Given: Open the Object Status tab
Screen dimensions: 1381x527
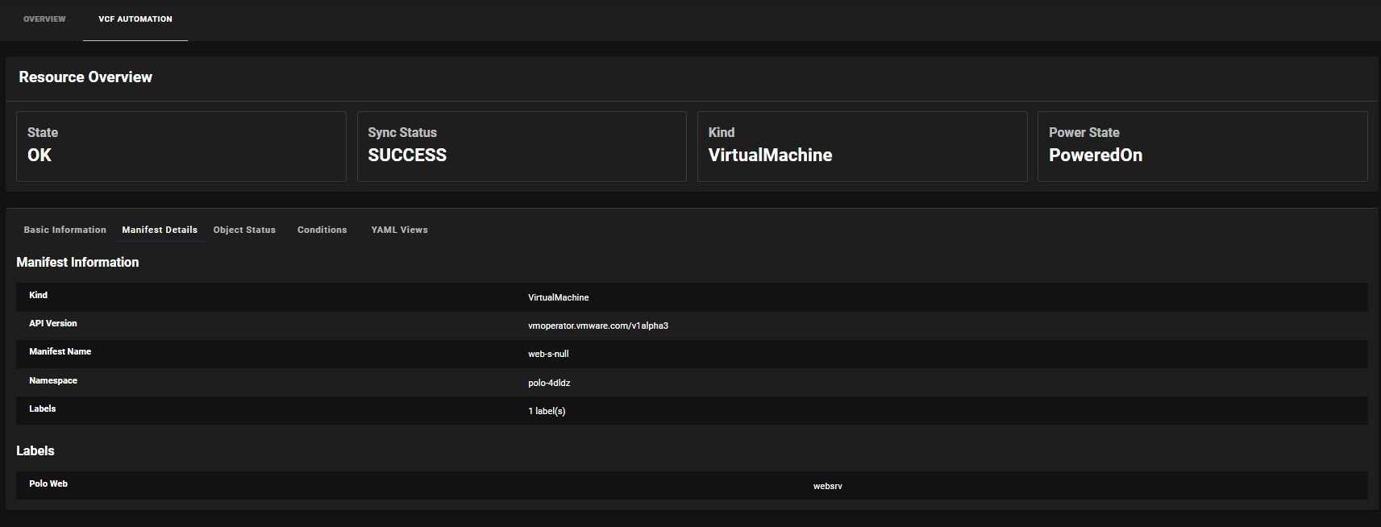Looking at the screenshot, I should (x=244, y=230).
